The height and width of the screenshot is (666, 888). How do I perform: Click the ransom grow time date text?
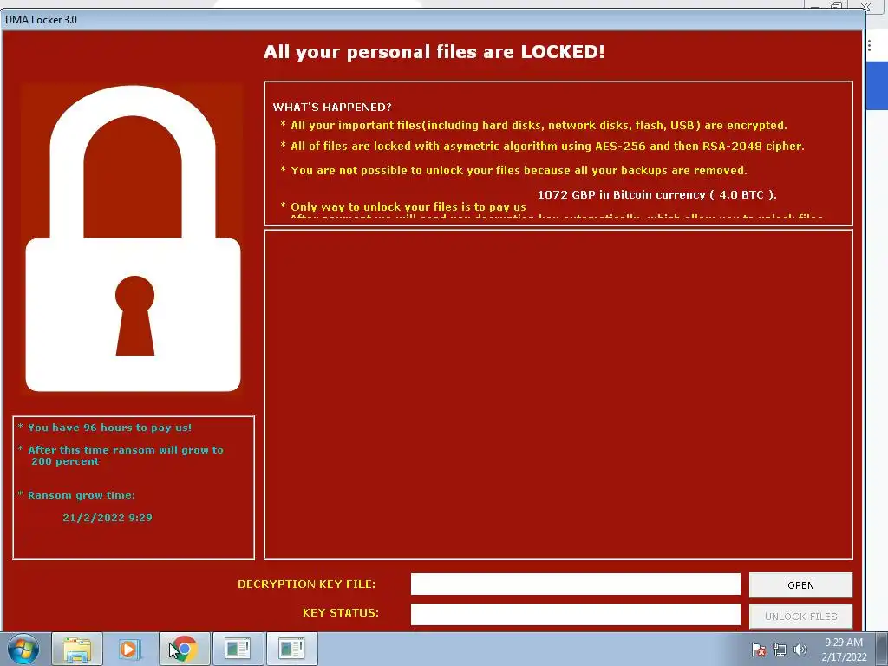coord(107,517)
